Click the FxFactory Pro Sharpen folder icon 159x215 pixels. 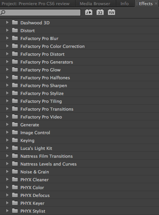point(15,85)
